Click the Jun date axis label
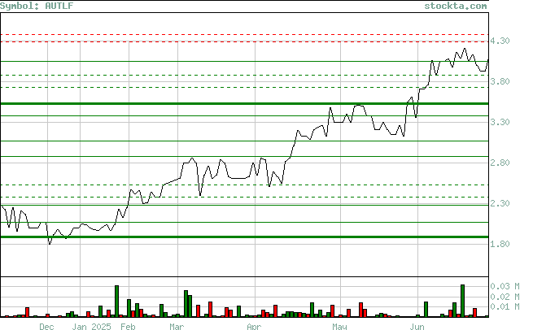The width and height of the screenshot is (533, 330). coord(417,327)
